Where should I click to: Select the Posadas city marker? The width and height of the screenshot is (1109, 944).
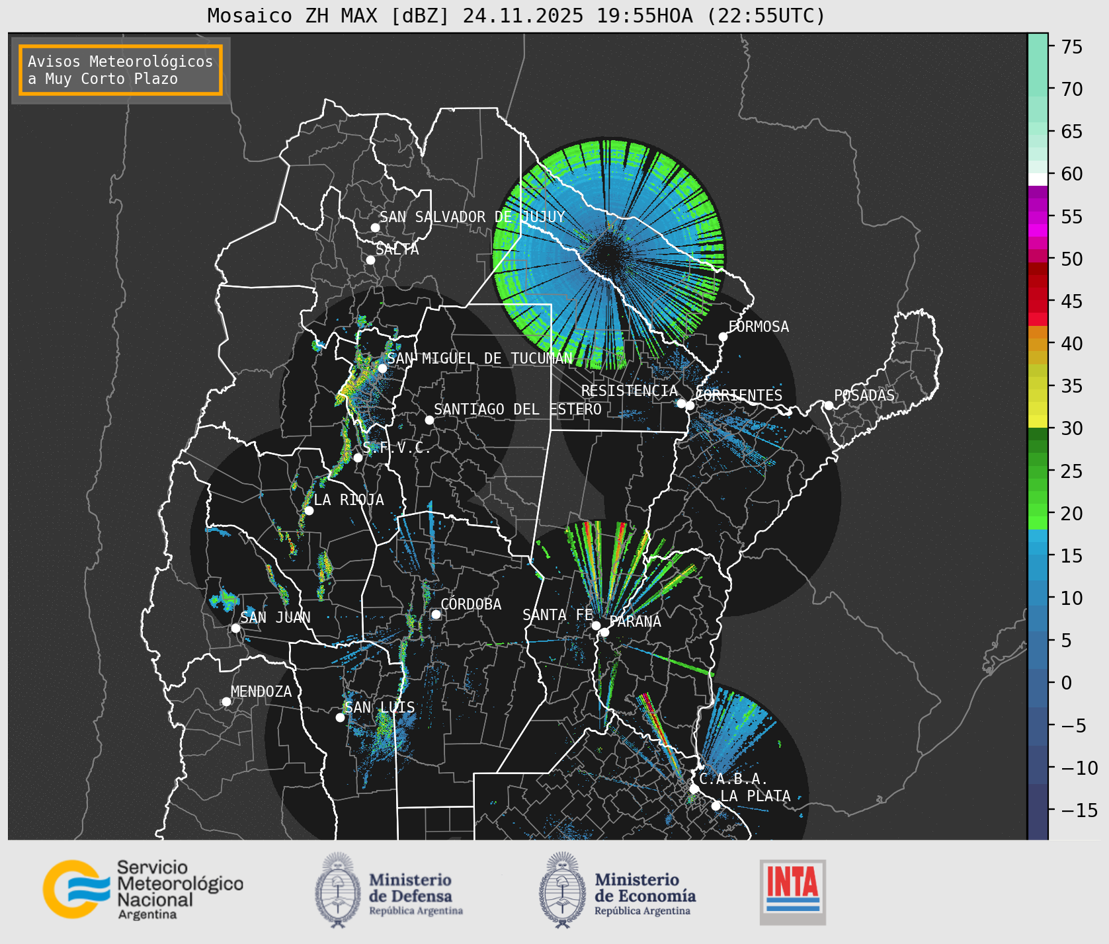(829, 405)
